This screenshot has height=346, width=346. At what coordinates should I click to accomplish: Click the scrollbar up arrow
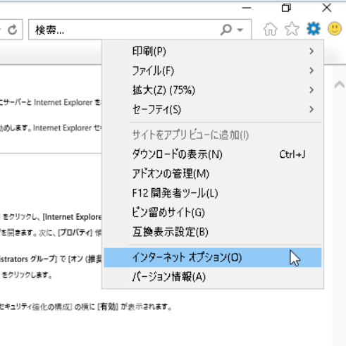[340, 84]
